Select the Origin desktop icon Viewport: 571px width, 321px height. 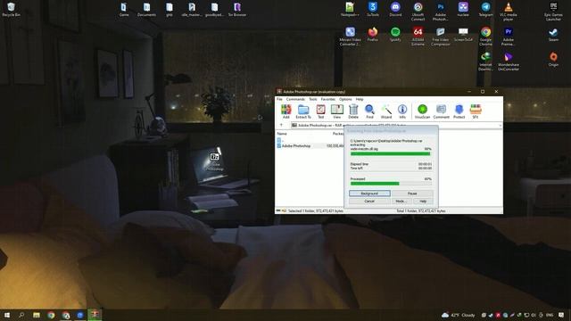[553, 60]
